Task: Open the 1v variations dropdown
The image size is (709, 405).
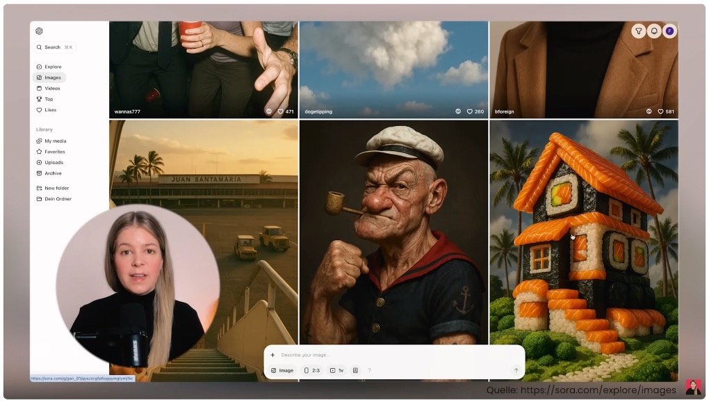Action: tap(336, 370)
